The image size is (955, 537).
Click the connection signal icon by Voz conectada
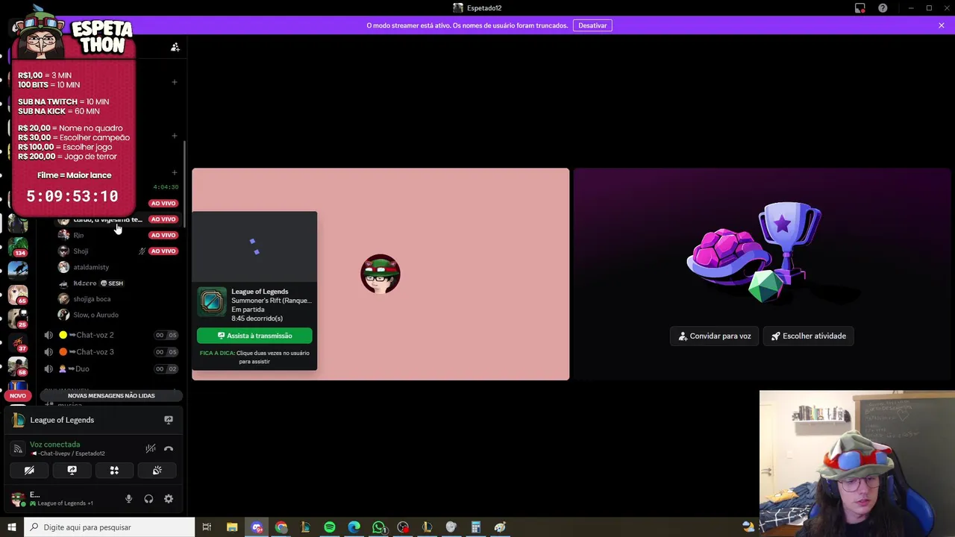tap(18, 448)
